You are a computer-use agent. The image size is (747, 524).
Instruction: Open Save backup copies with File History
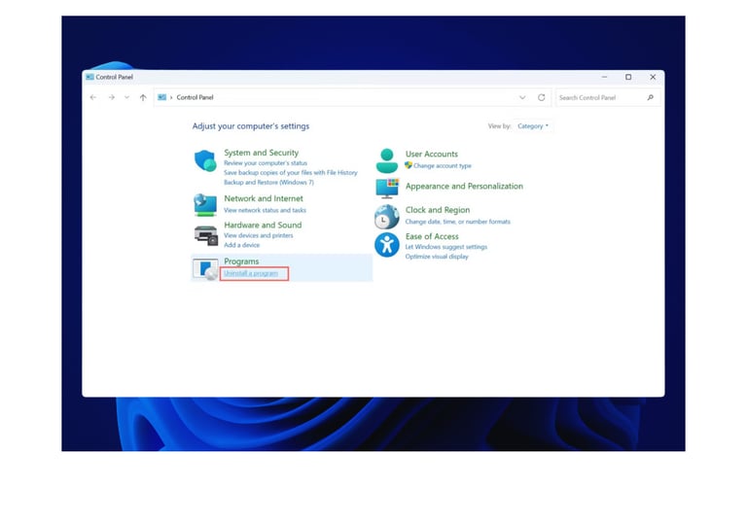point(291,172)
